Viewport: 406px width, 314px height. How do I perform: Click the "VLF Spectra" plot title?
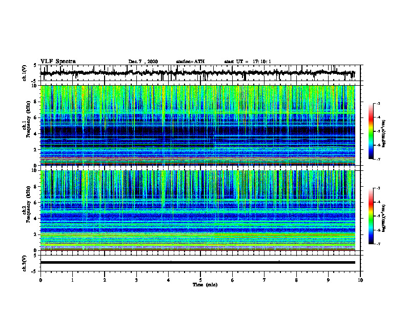coord(58,62)
